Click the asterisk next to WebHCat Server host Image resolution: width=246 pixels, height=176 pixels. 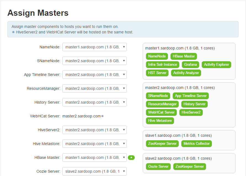[102, 116]
